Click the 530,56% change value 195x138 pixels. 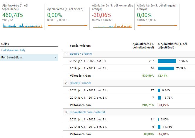click(x=148, y=76)
